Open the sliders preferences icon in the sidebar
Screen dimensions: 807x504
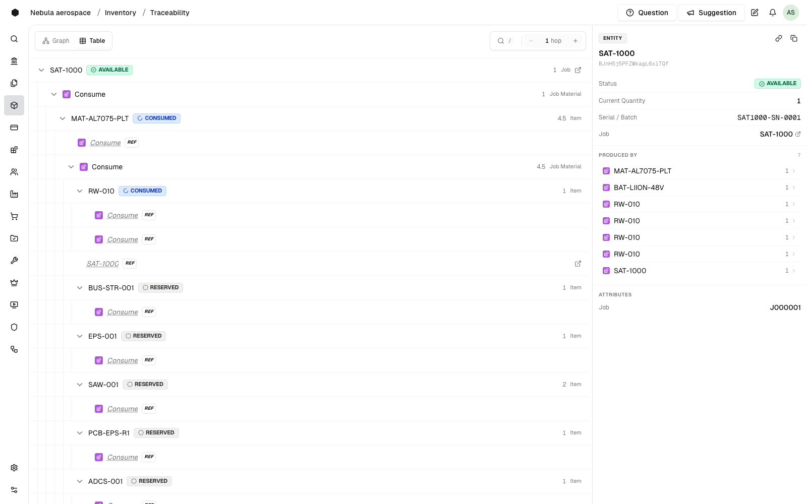(14, 490)
